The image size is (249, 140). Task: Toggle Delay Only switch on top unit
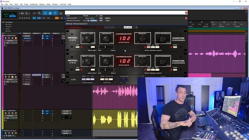coord(93,47)
